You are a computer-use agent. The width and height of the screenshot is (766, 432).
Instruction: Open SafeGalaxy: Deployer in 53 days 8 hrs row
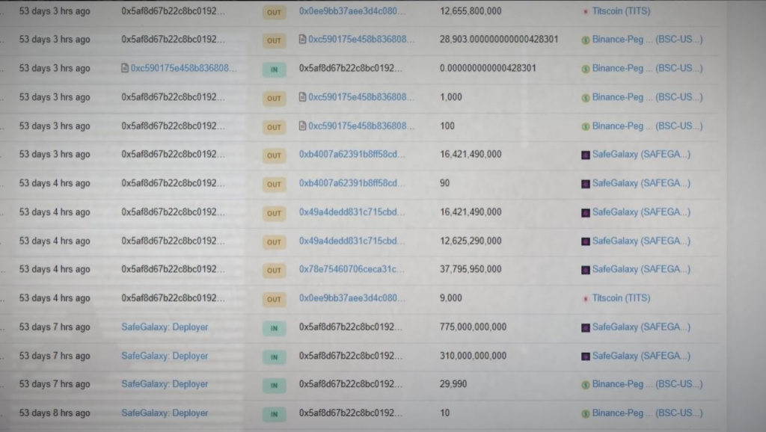coord(165,413)
